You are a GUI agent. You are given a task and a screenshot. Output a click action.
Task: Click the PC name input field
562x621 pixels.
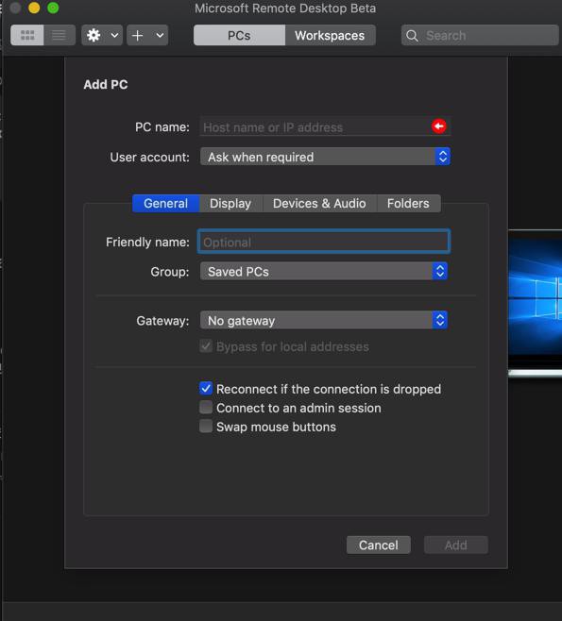pos(325,126)
